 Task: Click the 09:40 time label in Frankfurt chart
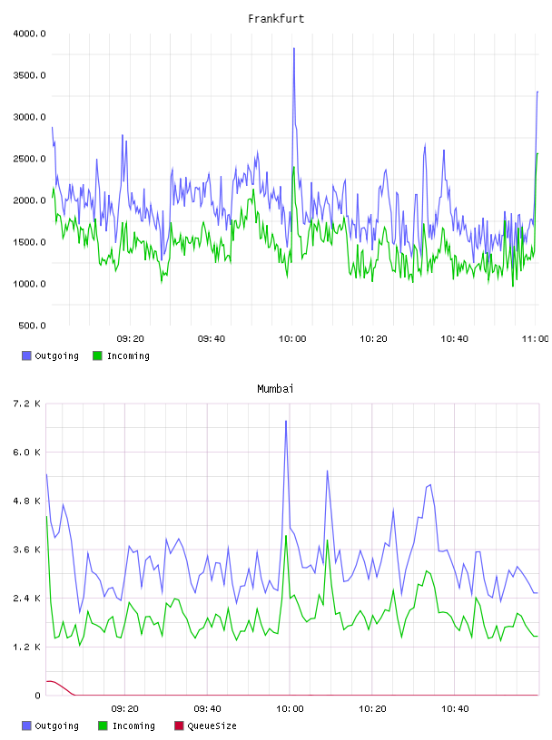(212, 339)
